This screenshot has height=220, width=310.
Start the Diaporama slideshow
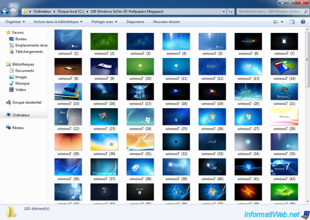click(x=135, y=22)
